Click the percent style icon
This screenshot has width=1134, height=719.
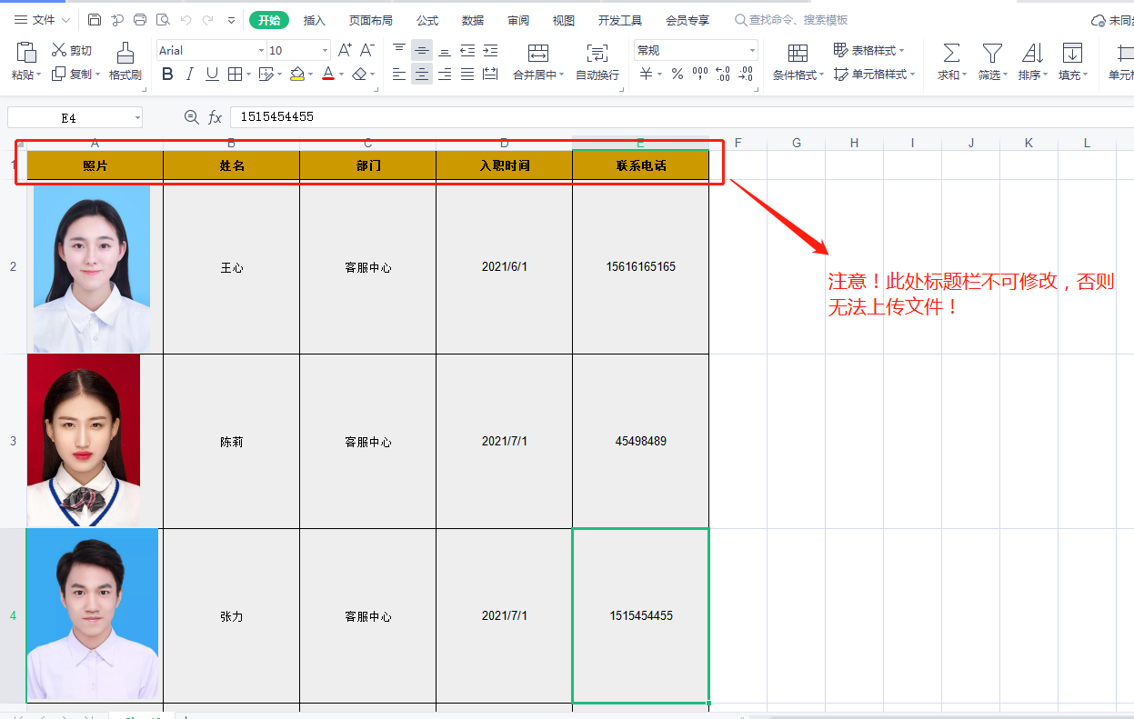(677, 75)
